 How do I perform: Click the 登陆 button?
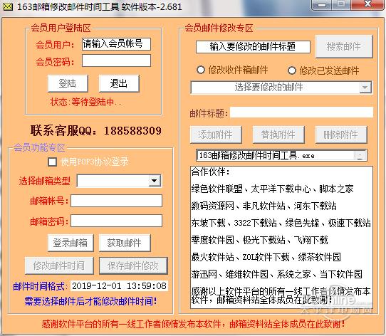68,83
